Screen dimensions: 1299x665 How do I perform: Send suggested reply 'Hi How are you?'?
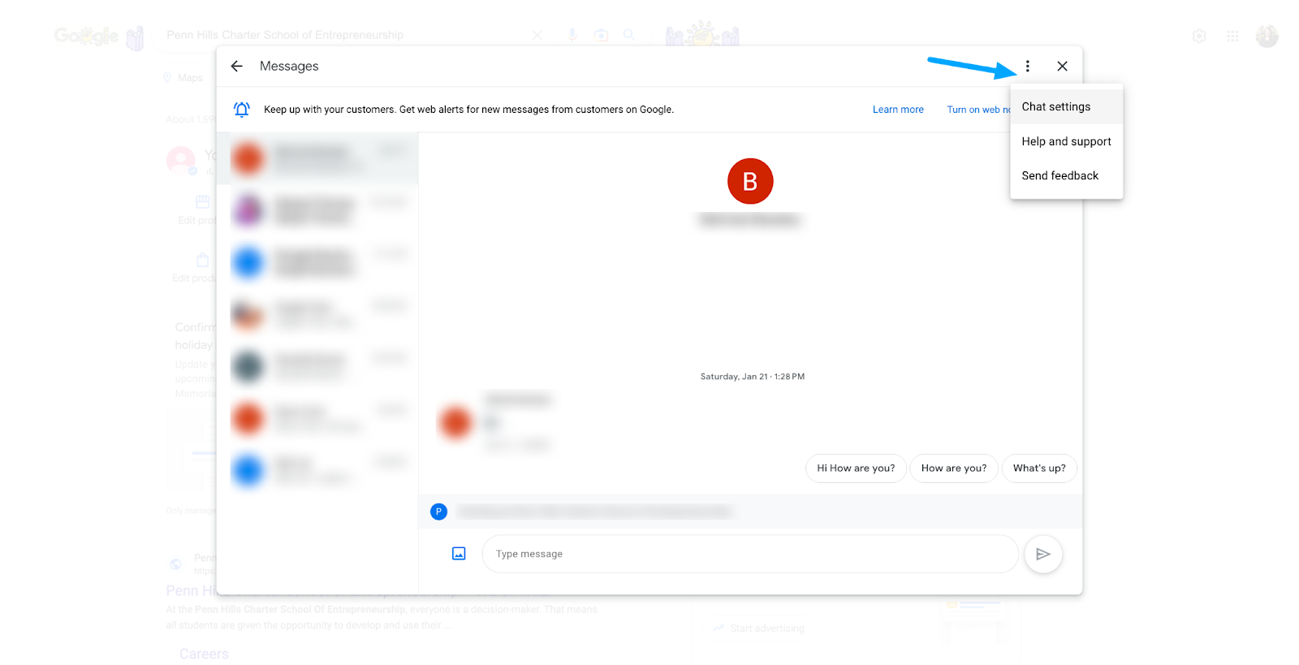(856, 469)
